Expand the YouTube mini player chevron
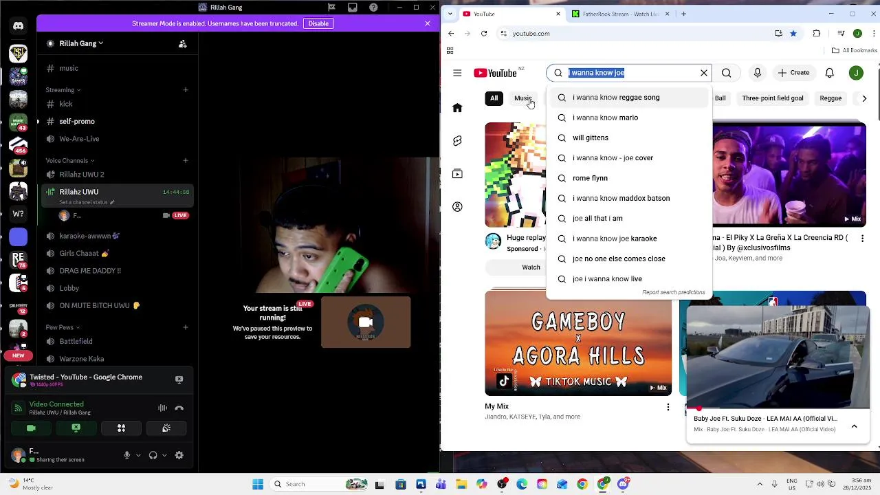 click(x=854, y=426)
